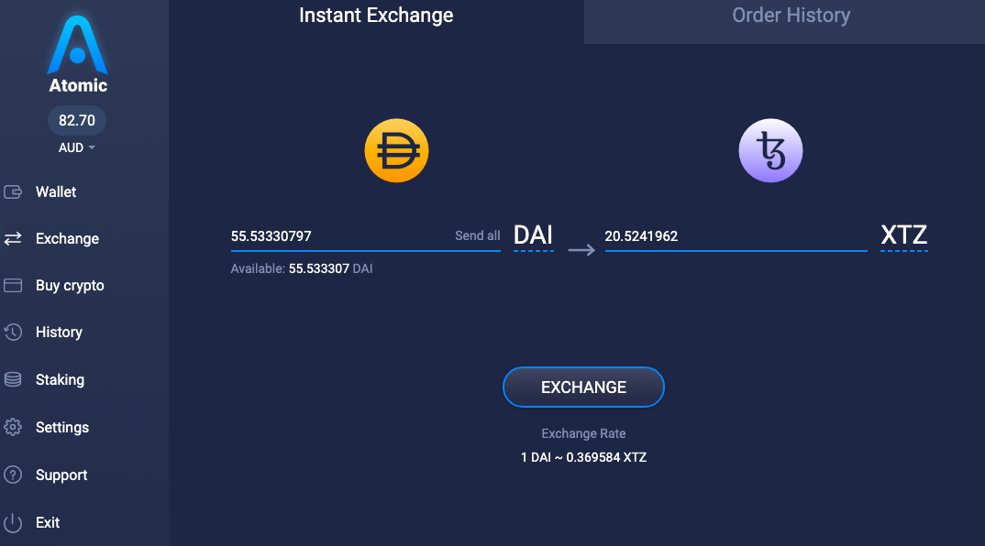Go to Buy crypto section
This screenshot has height=546, width=985.
click(70, 286)
